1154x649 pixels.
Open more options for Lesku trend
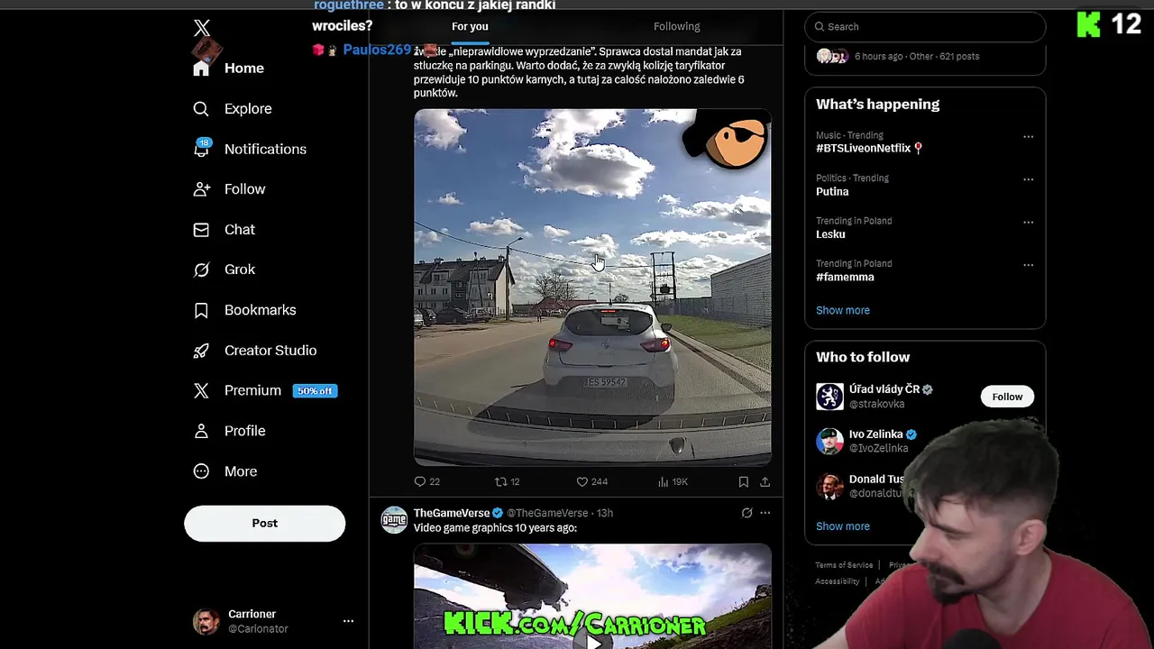click(1028, 223)
